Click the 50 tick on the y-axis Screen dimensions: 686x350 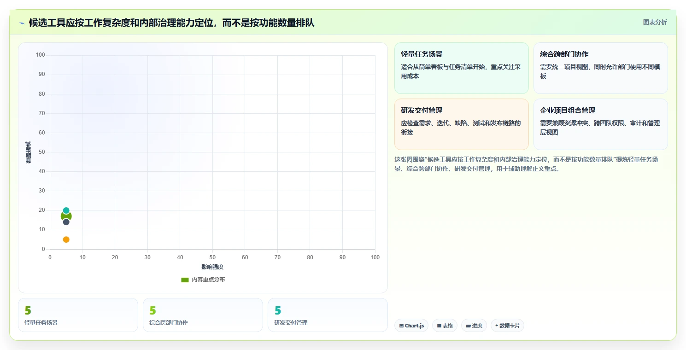(42, 152)
